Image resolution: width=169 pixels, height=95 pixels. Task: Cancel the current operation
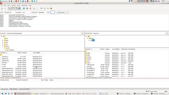30,8
